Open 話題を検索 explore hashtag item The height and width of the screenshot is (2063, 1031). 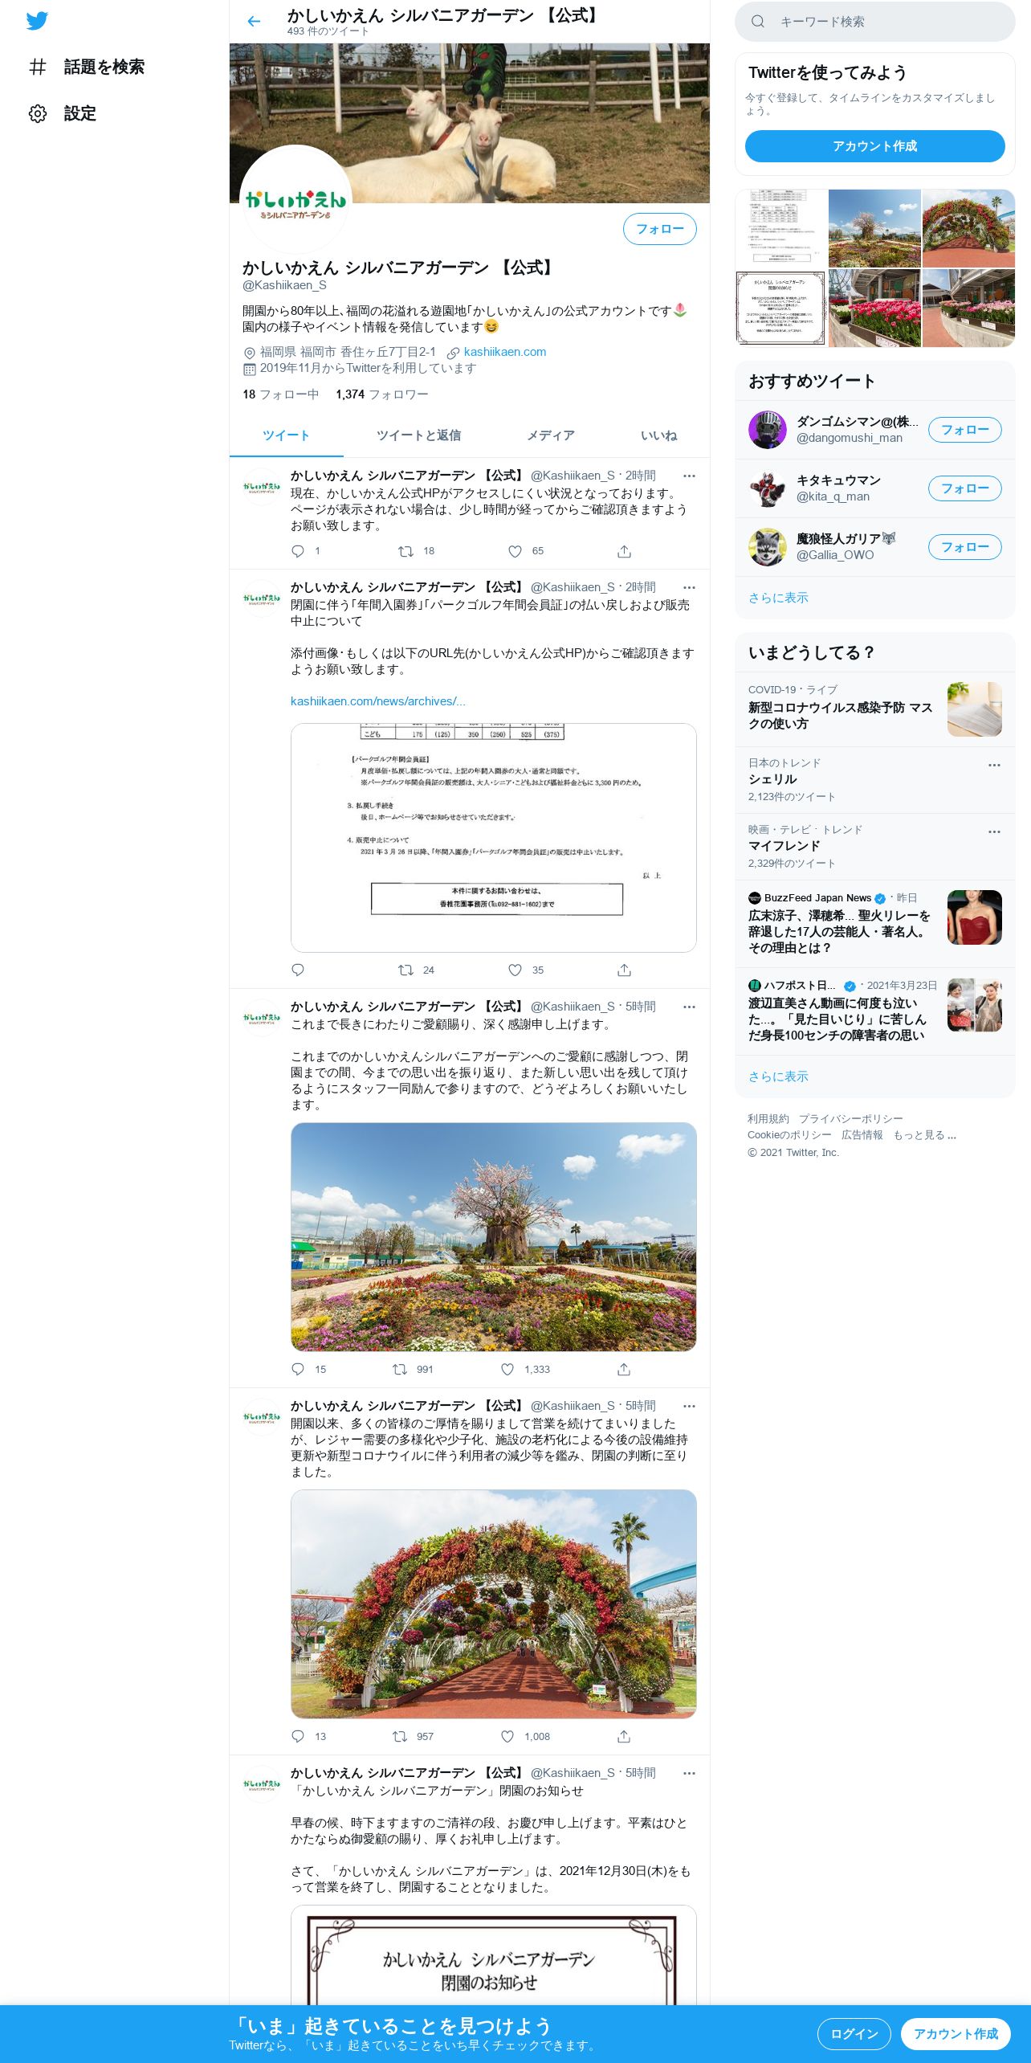[x=86, y=67]
